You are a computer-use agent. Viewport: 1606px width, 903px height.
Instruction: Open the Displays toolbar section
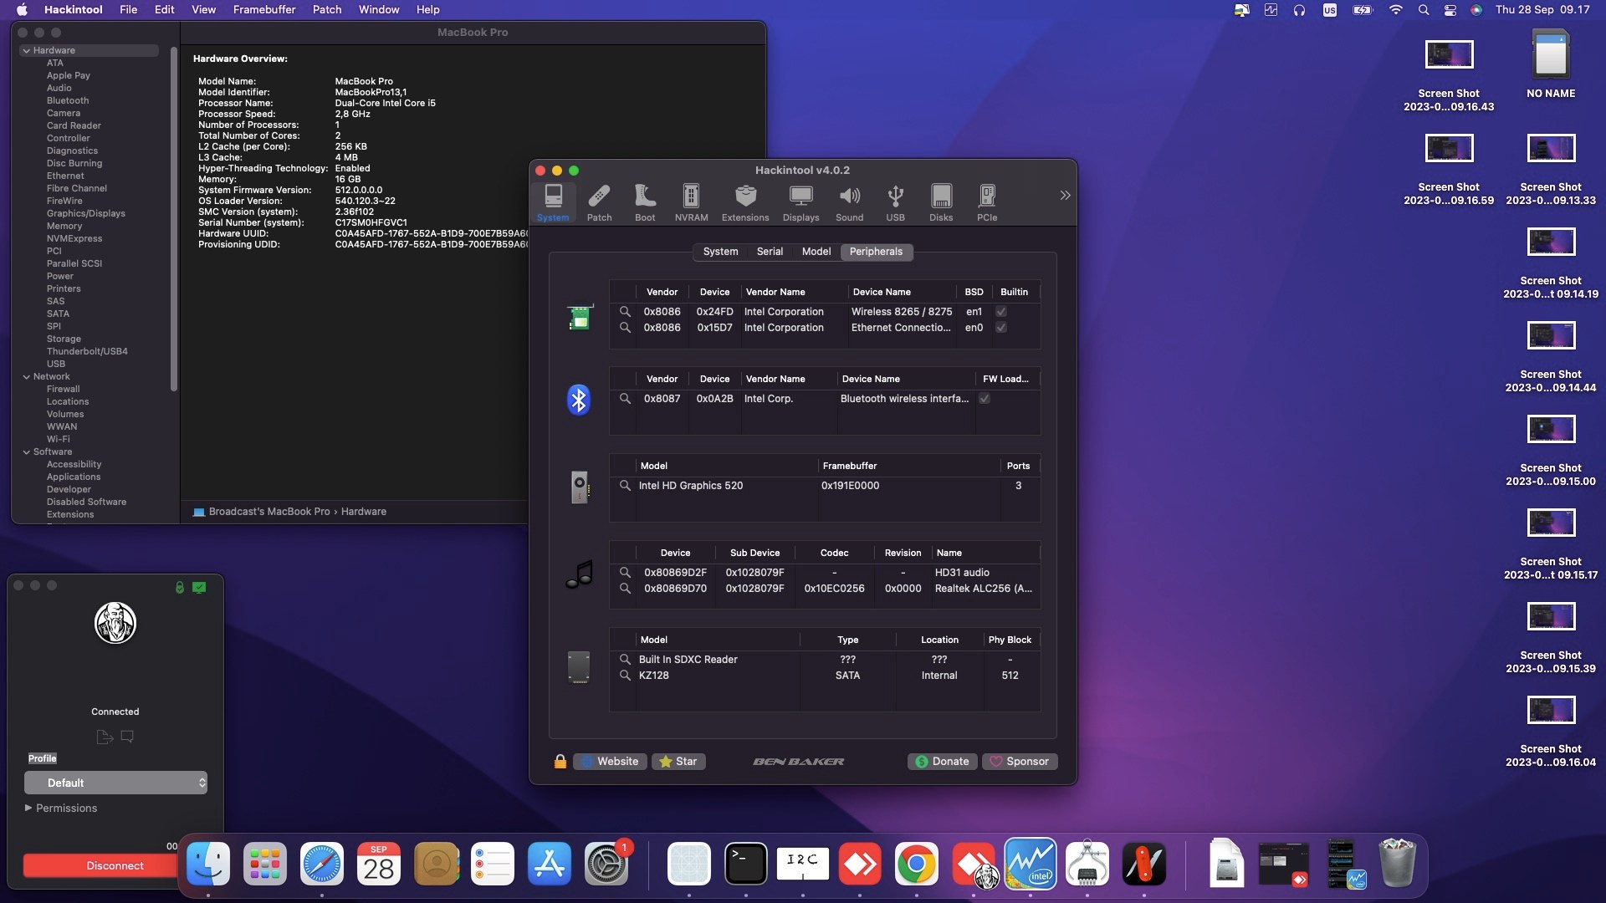point(800,203)
